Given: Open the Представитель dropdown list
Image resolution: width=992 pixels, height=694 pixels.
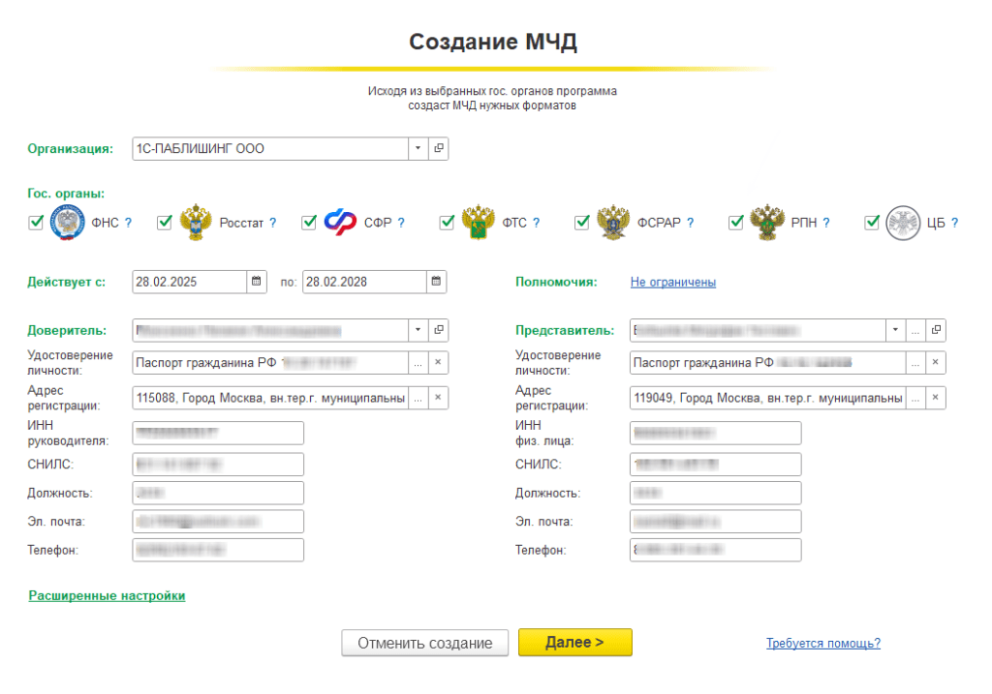Looking at the screenshot, I should coord(894,330).
